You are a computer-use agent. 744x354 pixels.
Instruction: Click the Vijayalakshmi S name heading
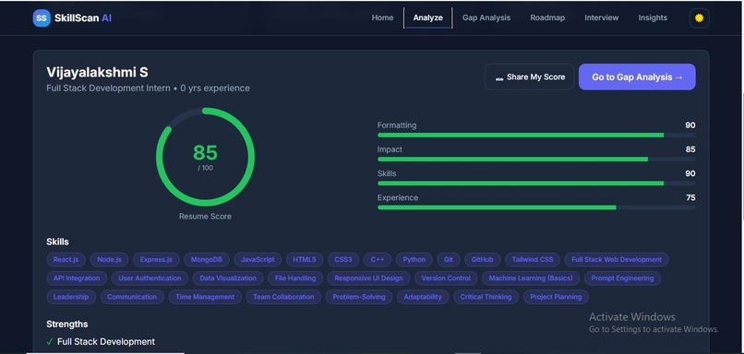(97, 73)
